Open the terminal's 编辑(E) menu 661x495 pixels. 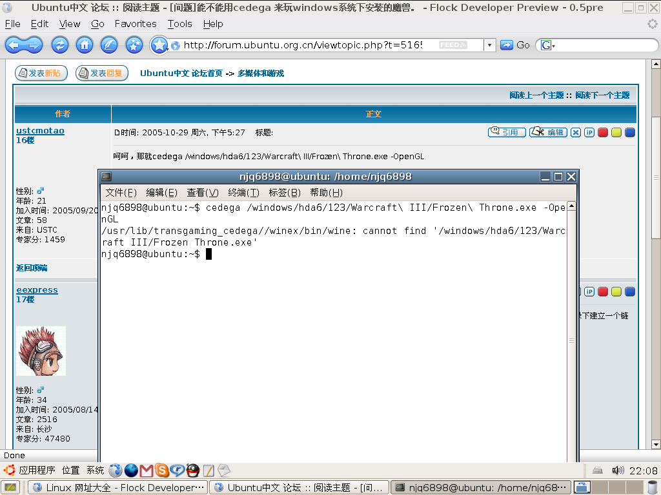pos(161,193)
